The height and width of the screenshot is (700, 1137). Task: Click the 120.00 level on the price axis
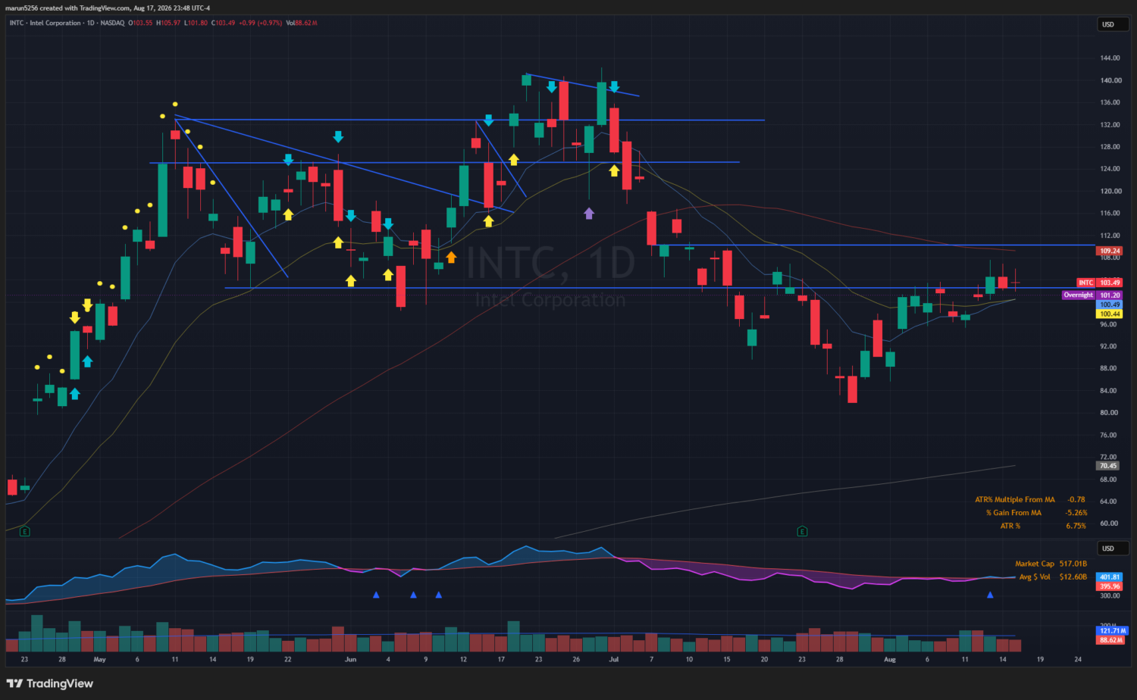tap(1110, 192)
